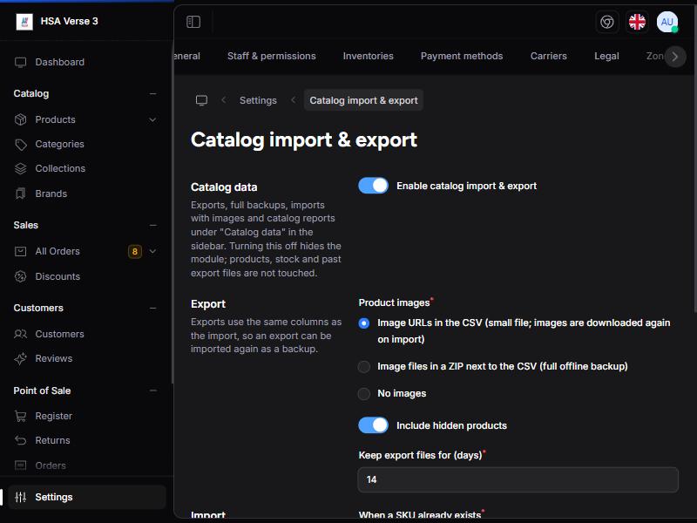Image resolution: width=697 pixels, height=523 pixels.
Task: Open the Staff & permissions tab
Action: (x=272, y=56)
